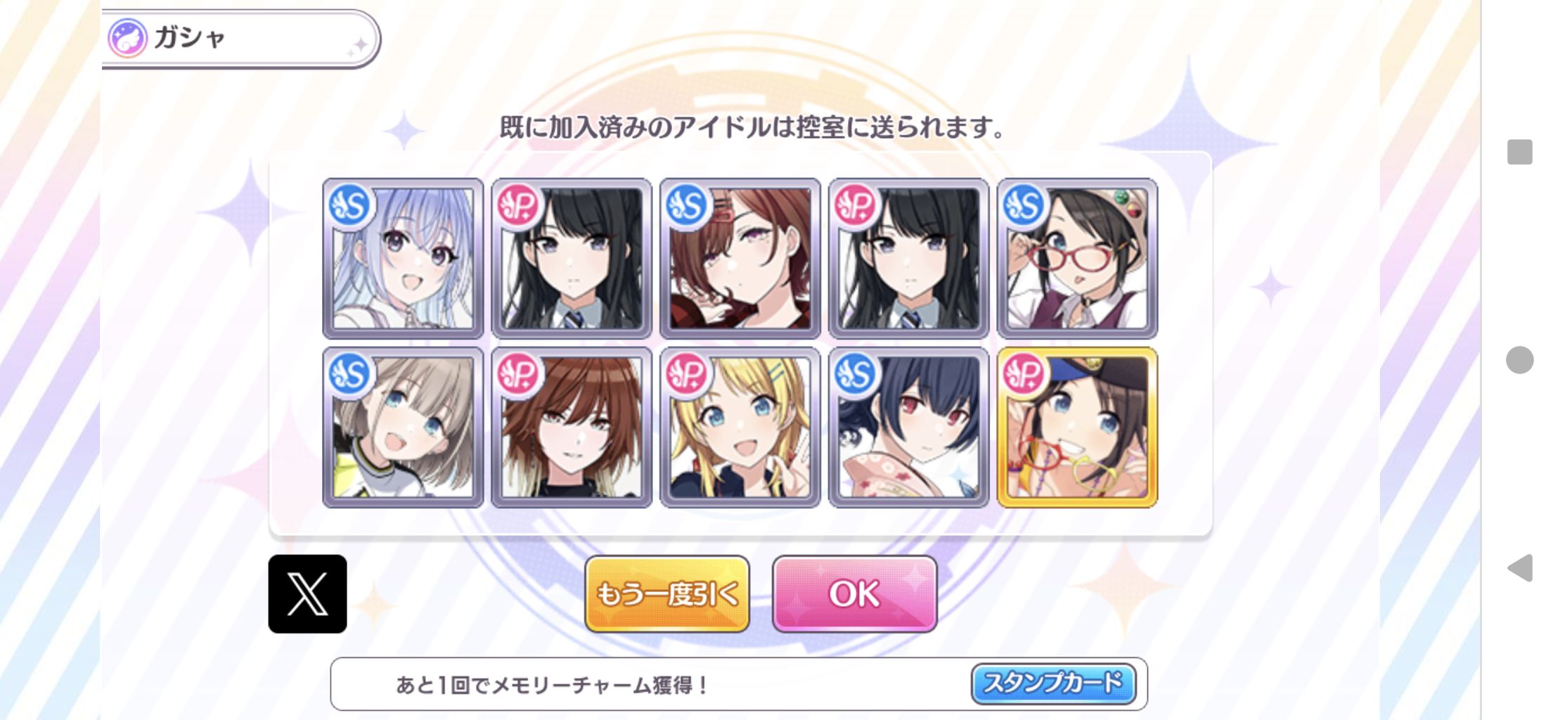Tap the もう一度引く draw again button
The height and width of the screenshot is (720, 1560).
667,593
